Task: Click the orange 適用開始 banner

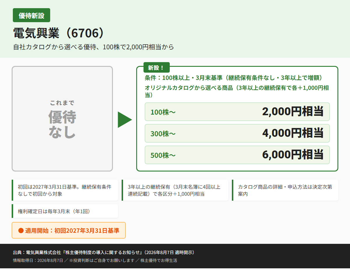Action: tap(69, 230)
